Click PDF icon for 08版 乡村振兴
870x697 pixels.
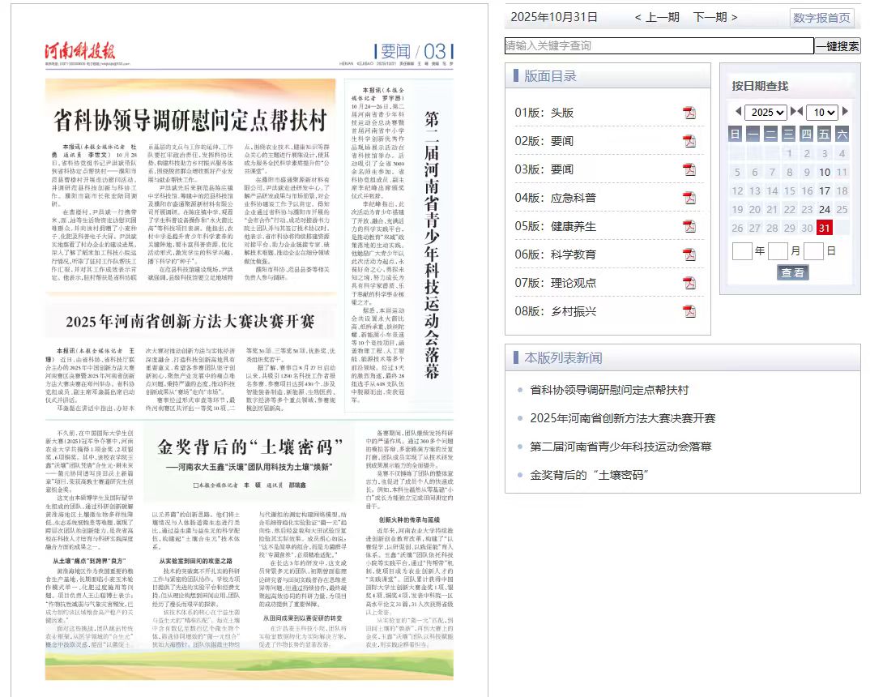[689, 311]
